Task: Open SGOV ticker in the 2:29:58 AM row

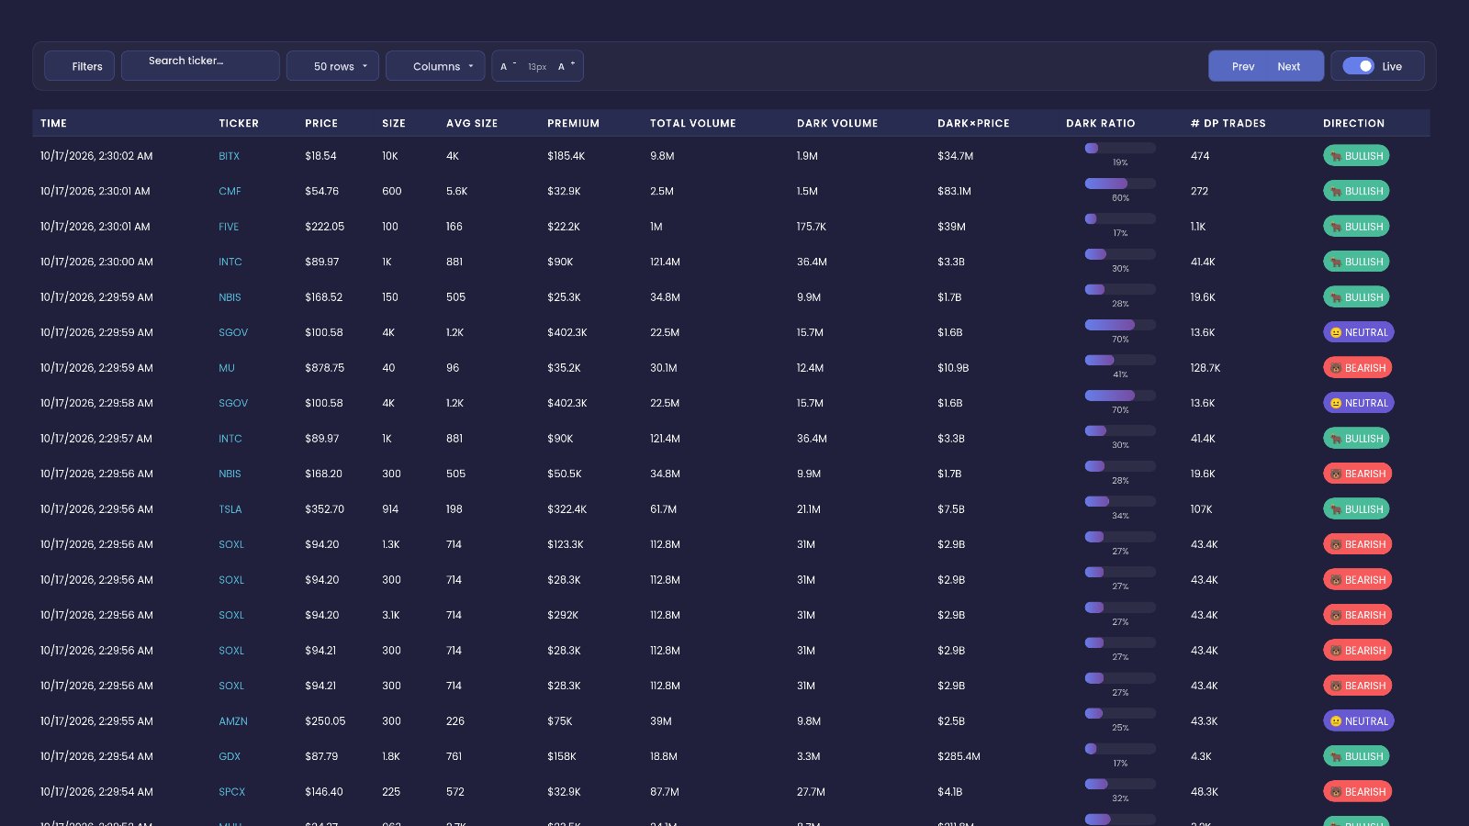Action: [x=233, y=403]
